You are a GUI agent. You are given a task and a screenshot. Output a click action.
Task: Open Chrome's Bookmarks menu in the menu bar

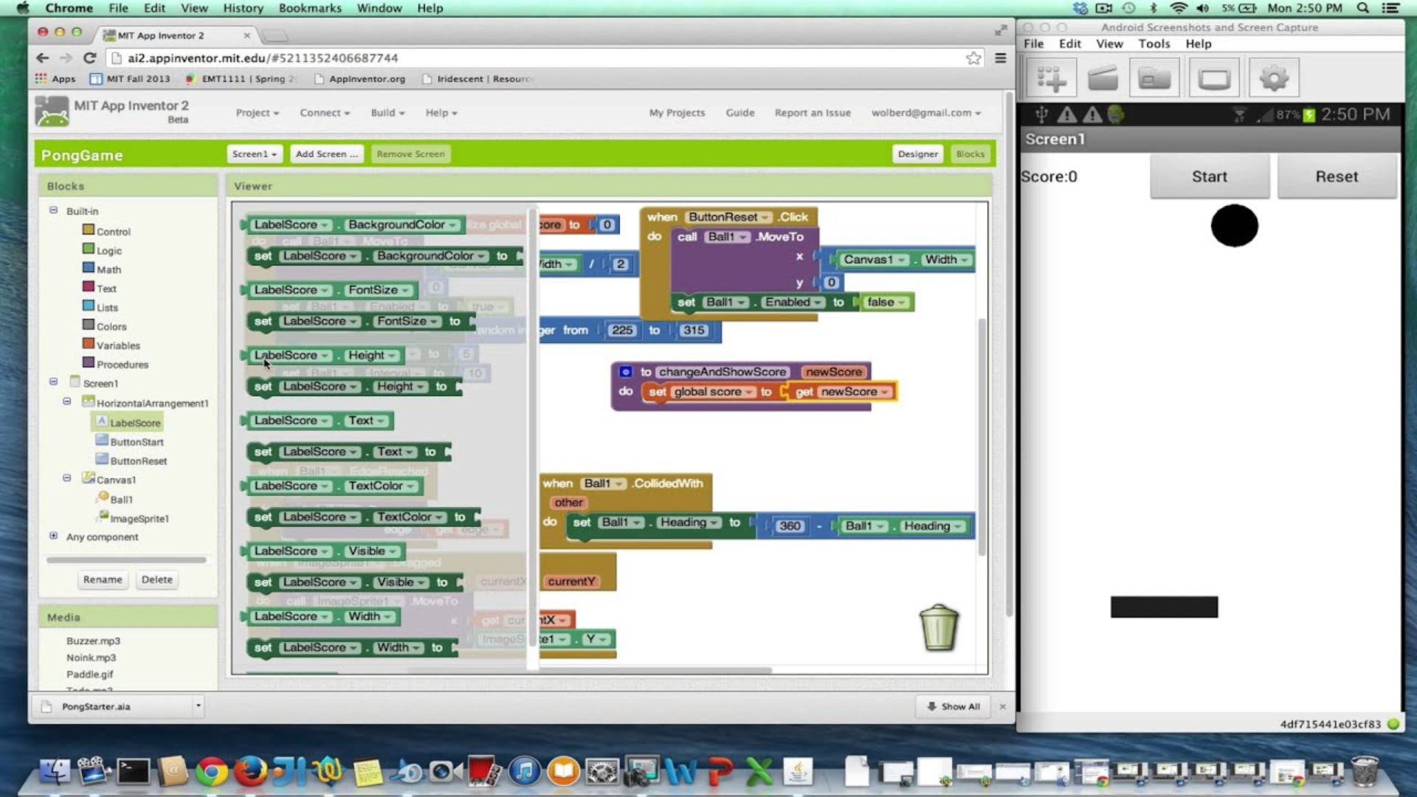pyautogui.click(x=310, y=8)
